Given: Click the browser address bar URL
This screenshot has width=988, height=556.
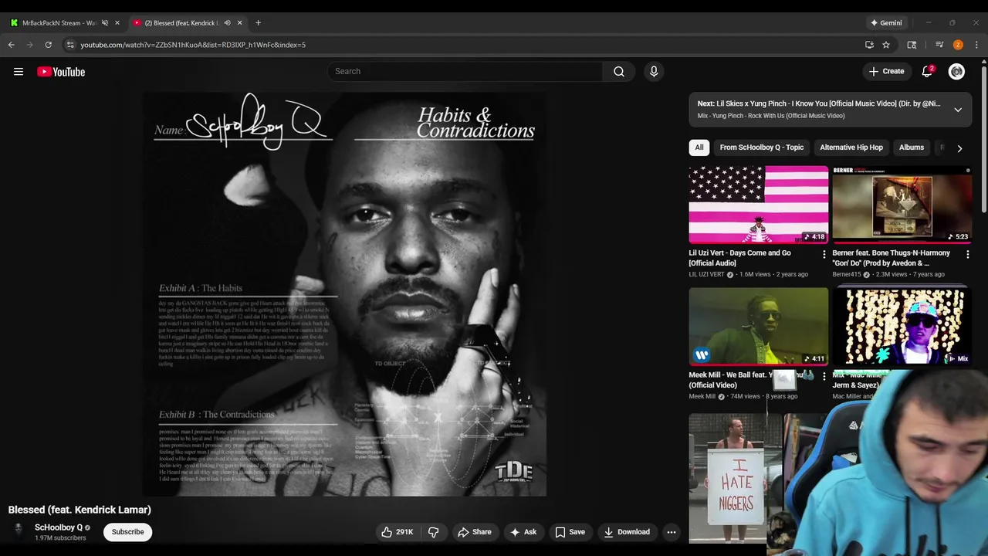Looking at the screenshot, I should [193, 45].
